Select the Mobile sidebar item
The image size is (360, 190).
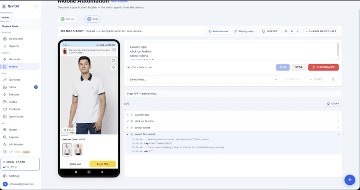(20, 67)
